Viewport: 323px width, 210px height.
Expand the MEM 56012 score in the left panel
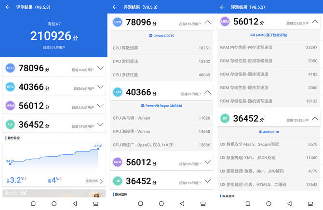(100, 106)
